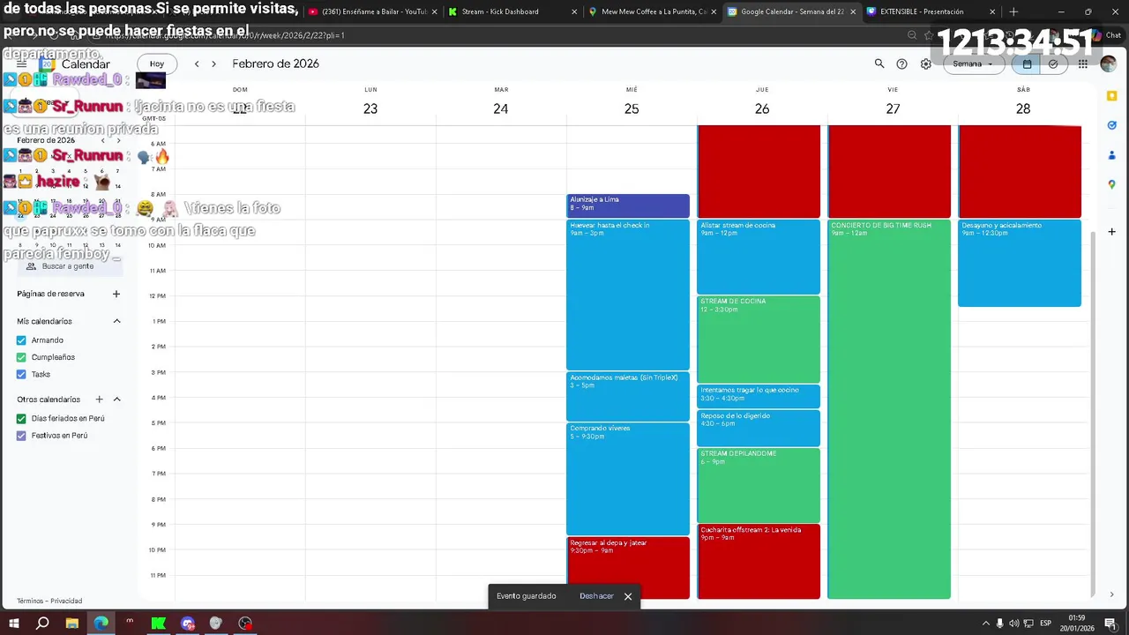This screenshot has height=635, width=1129.
Task: Open the Help question mark menu
Action: (901, 63)
